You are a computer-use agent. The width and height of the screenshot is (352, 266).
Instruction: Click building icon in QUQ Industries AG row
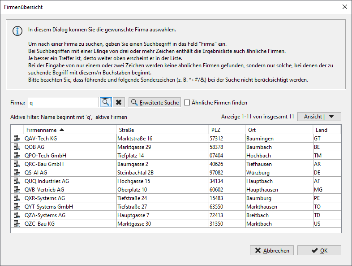pos(17,181)
